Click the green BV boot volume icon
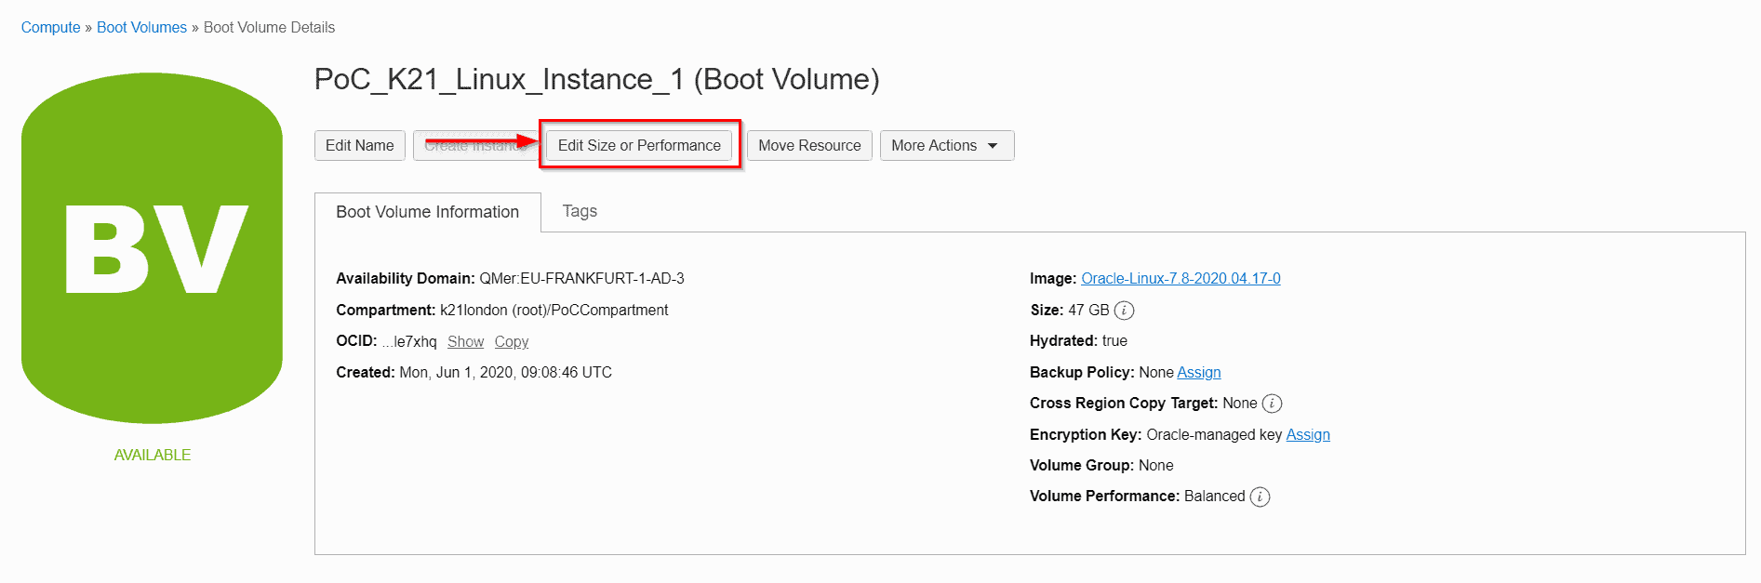This screenshot has width=1761, height=583. [152, 246]
